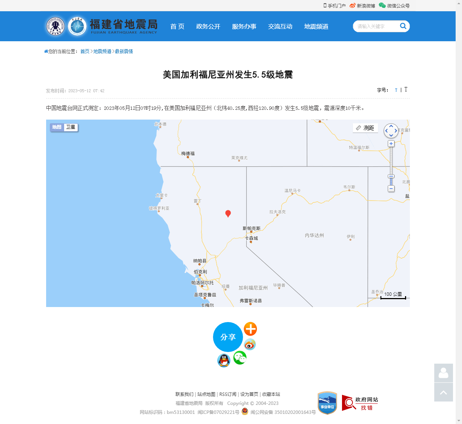Click the map zoom out minus button
The width and height of the screenshot is (462, 424).
(x=391, y=189)
